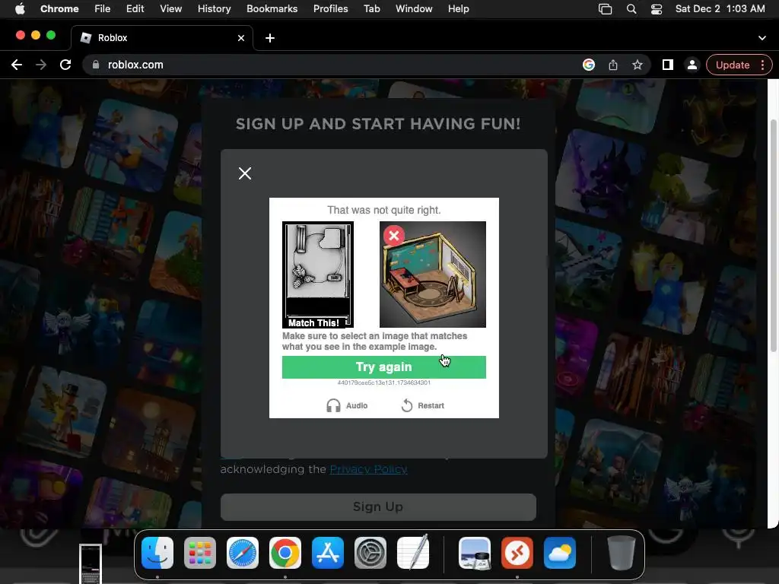Open the Trash from the Dock
Viewport: 779px width, 584px height.
(621, 553)
